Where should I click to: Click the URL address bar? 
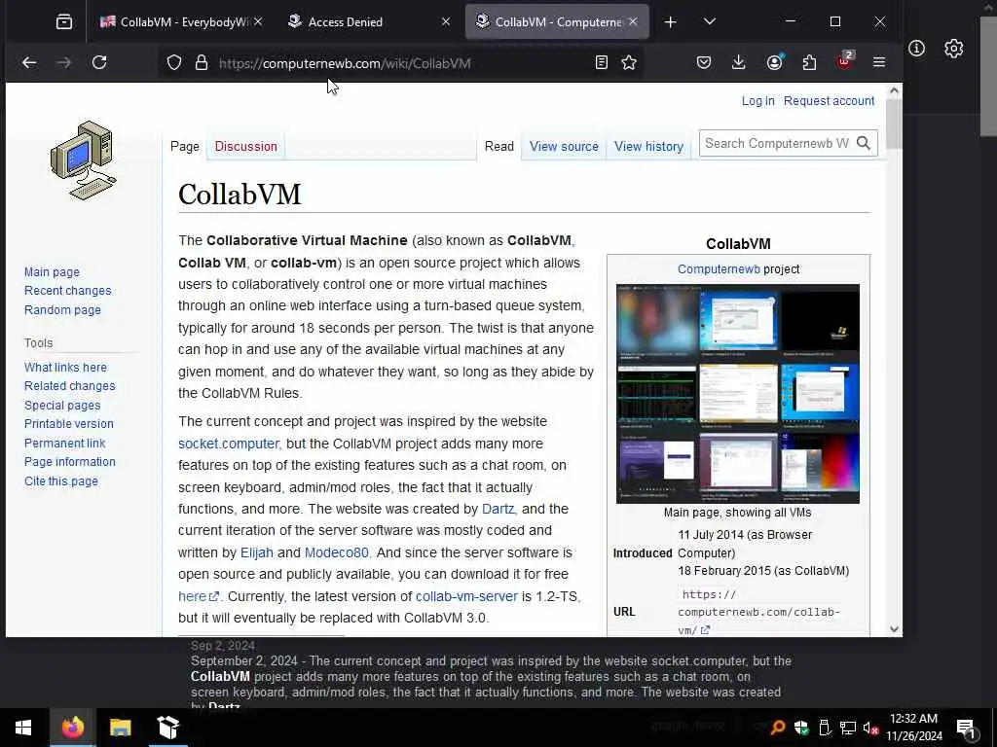(400, 63)
